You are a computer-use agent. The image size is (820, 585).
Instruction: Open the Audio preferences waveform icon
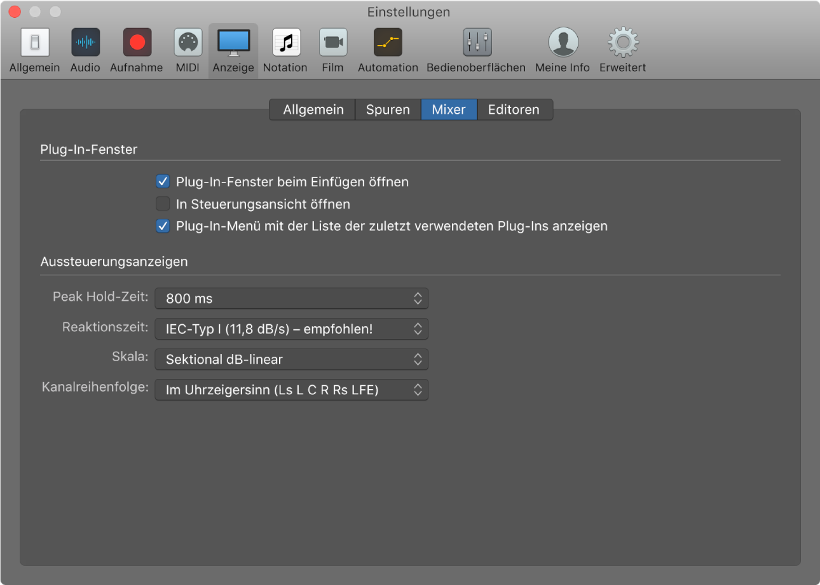tap(85, 43)
